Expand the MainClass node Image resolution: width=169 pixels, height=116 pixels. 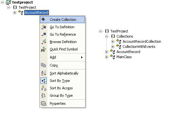click(106, 57)
